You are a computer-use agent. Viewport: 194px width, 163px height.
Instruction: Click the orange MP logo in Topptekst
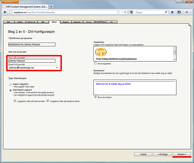101,52
